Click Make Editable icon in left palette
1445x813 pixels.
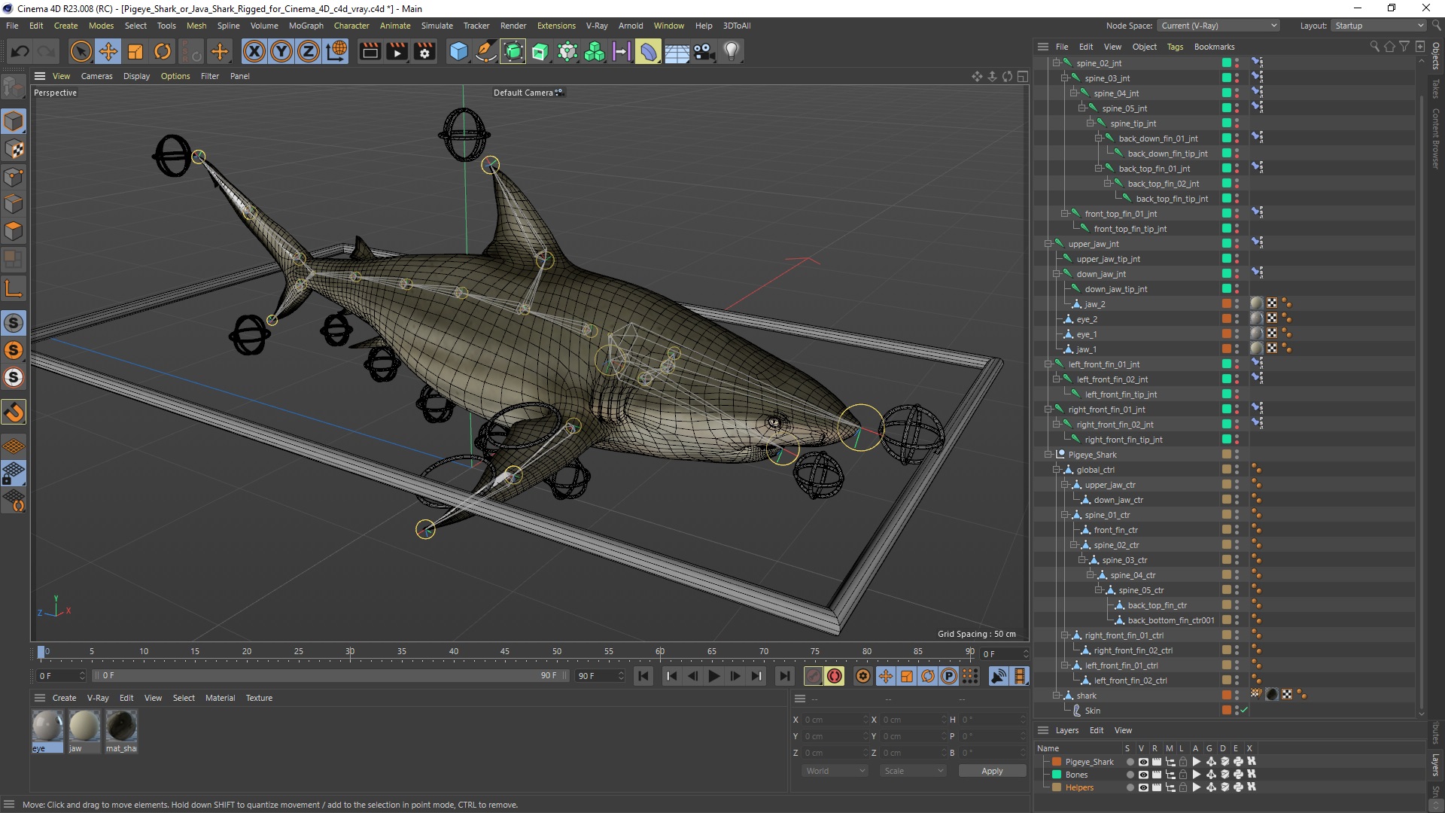(14, 87)
